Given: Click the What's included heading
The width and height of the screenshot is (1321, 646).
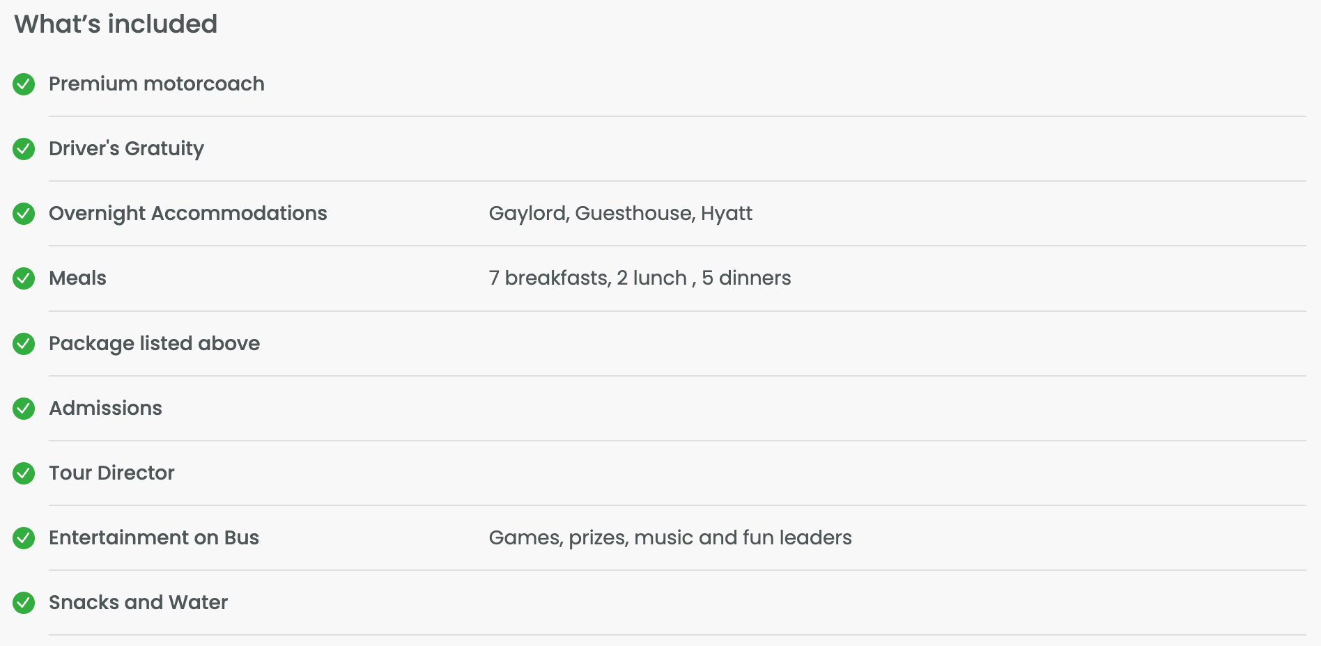Looking at the screenshot, I should 116,24.
